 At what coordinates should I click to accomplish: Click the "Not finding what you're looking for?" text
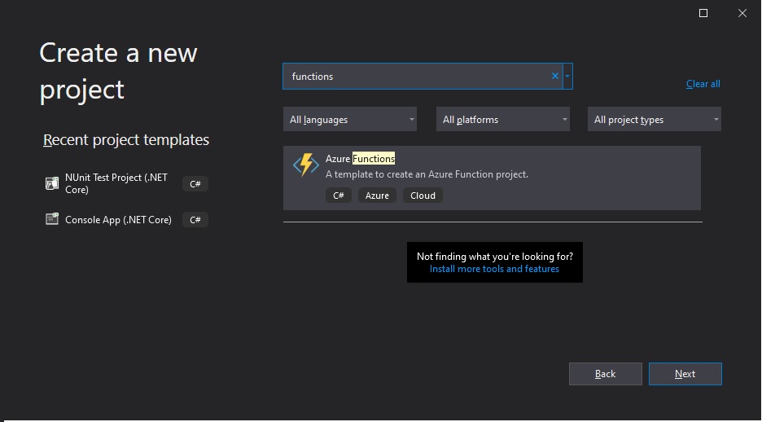pyautogui.click(x=495, y=256)
